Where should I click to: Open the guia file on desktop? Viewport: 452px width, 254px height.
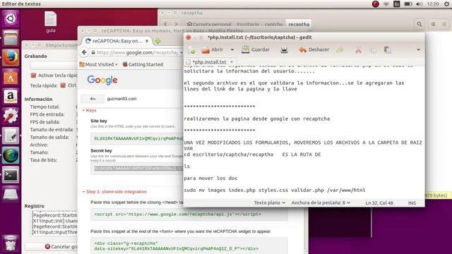coord(50,22)
